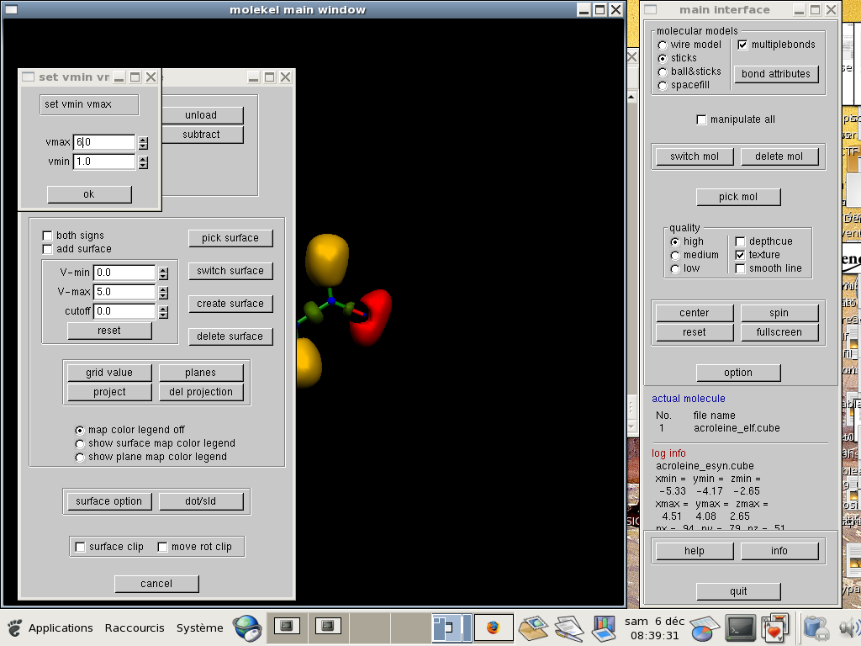
Task: Open the Raccourcis menu
Action: [x=135, y=627]
